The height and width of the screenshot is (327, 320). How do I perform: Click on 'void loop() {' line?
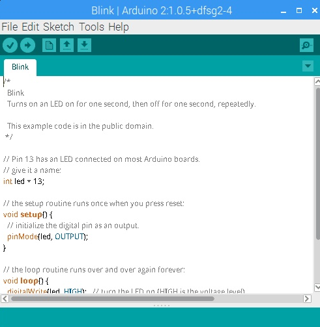click(26, 281)
